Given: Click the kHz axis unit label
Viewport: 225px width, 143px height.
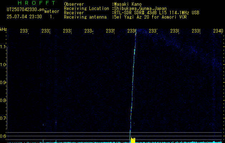Looking at the screenshot, I should click(3, 29).
